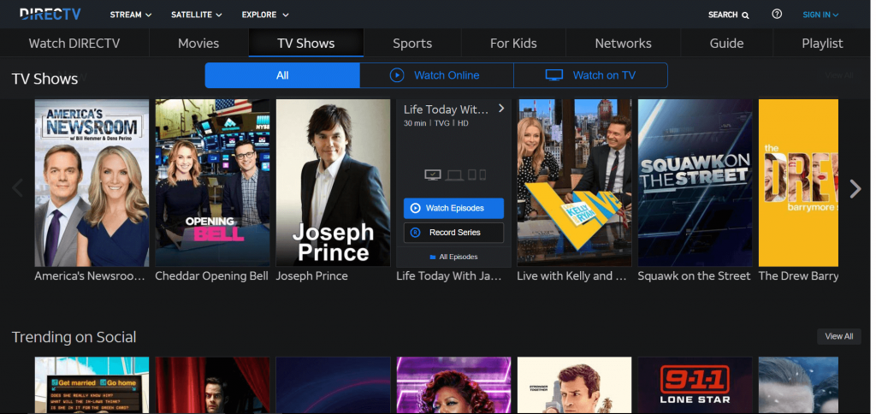Open the help question mark icon
Viewport: 876px width, 414px height.
coord(777,14)
